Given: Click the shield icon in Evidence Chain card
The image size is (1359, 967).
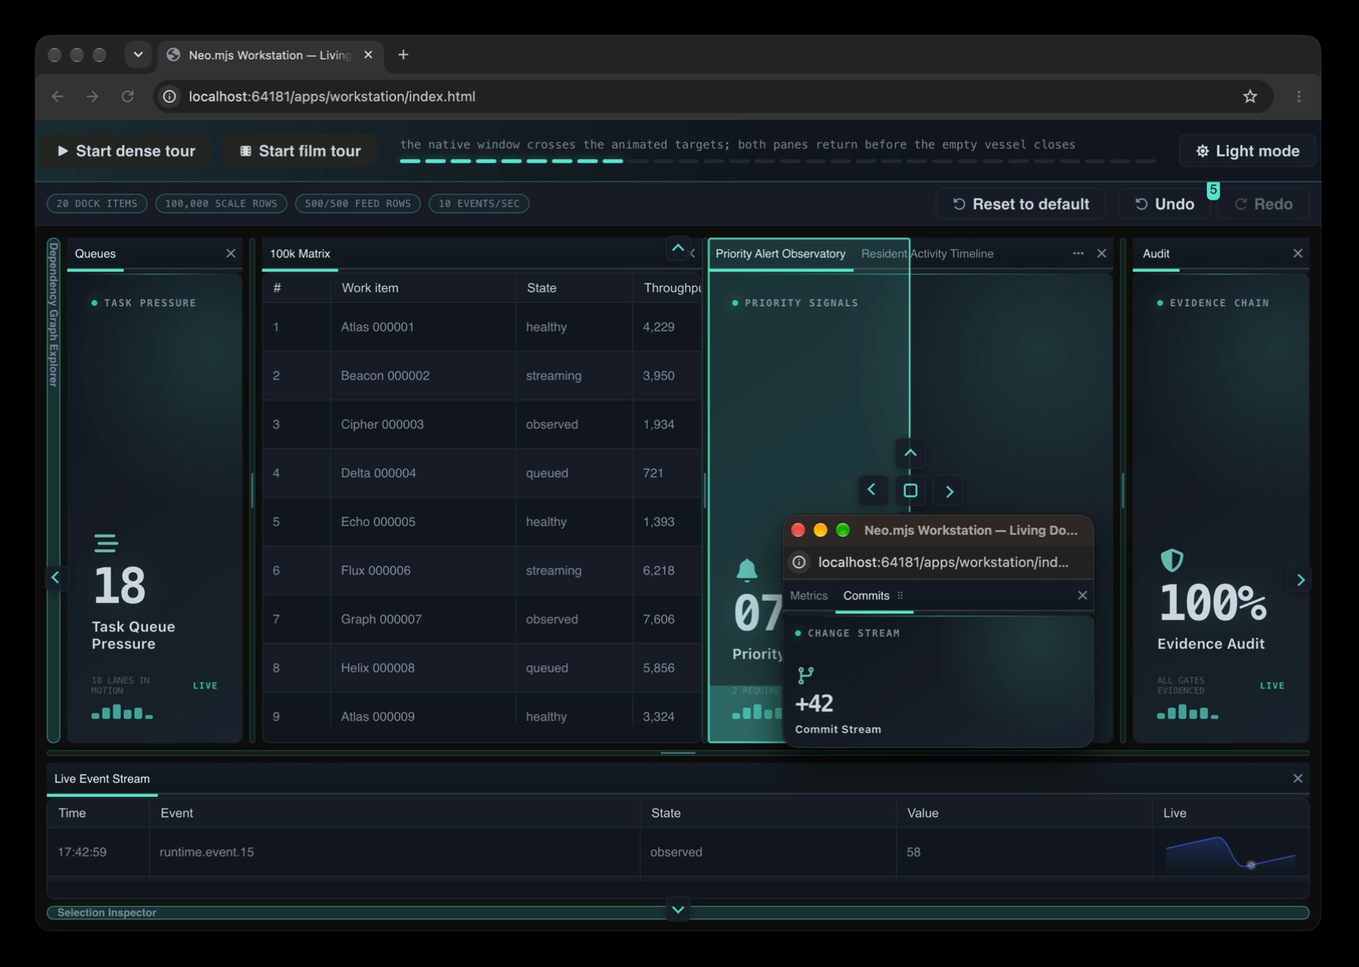Looking at the screenshot, I should coord(1171,559).
